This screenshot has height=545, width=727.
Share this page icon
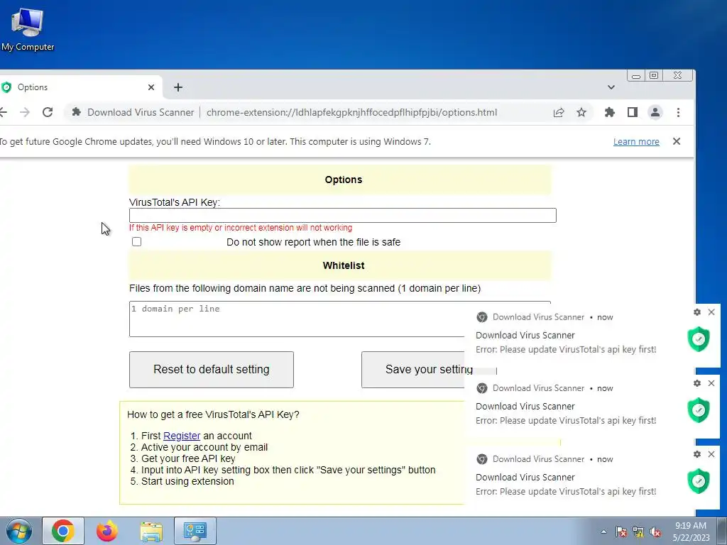pos(559,112)
